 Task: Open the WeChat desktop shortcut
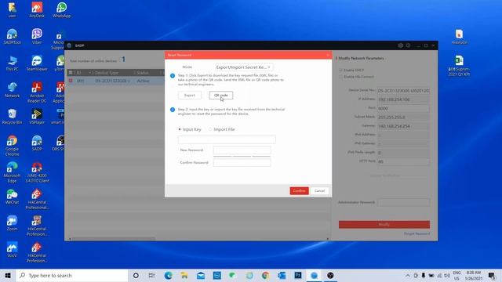[x=13, y=196]
